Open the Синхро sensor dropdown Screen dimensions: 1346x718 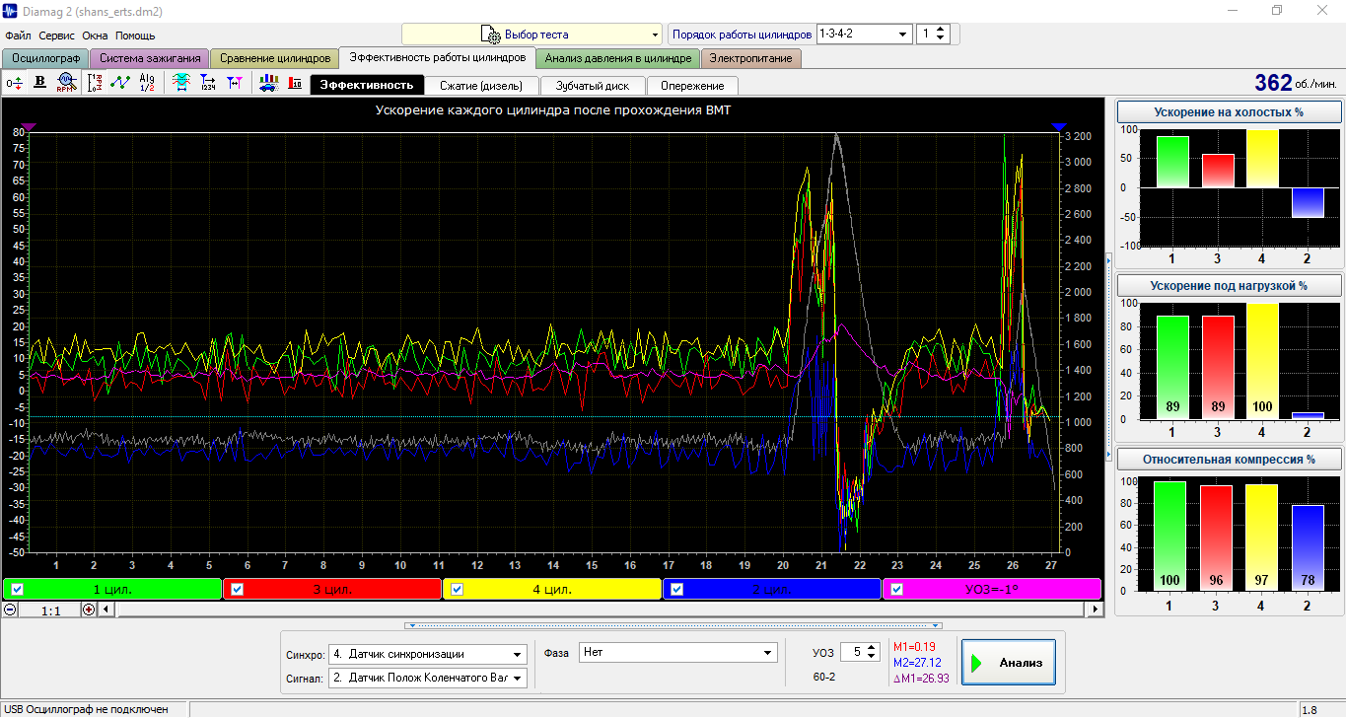tap(518, 654)
